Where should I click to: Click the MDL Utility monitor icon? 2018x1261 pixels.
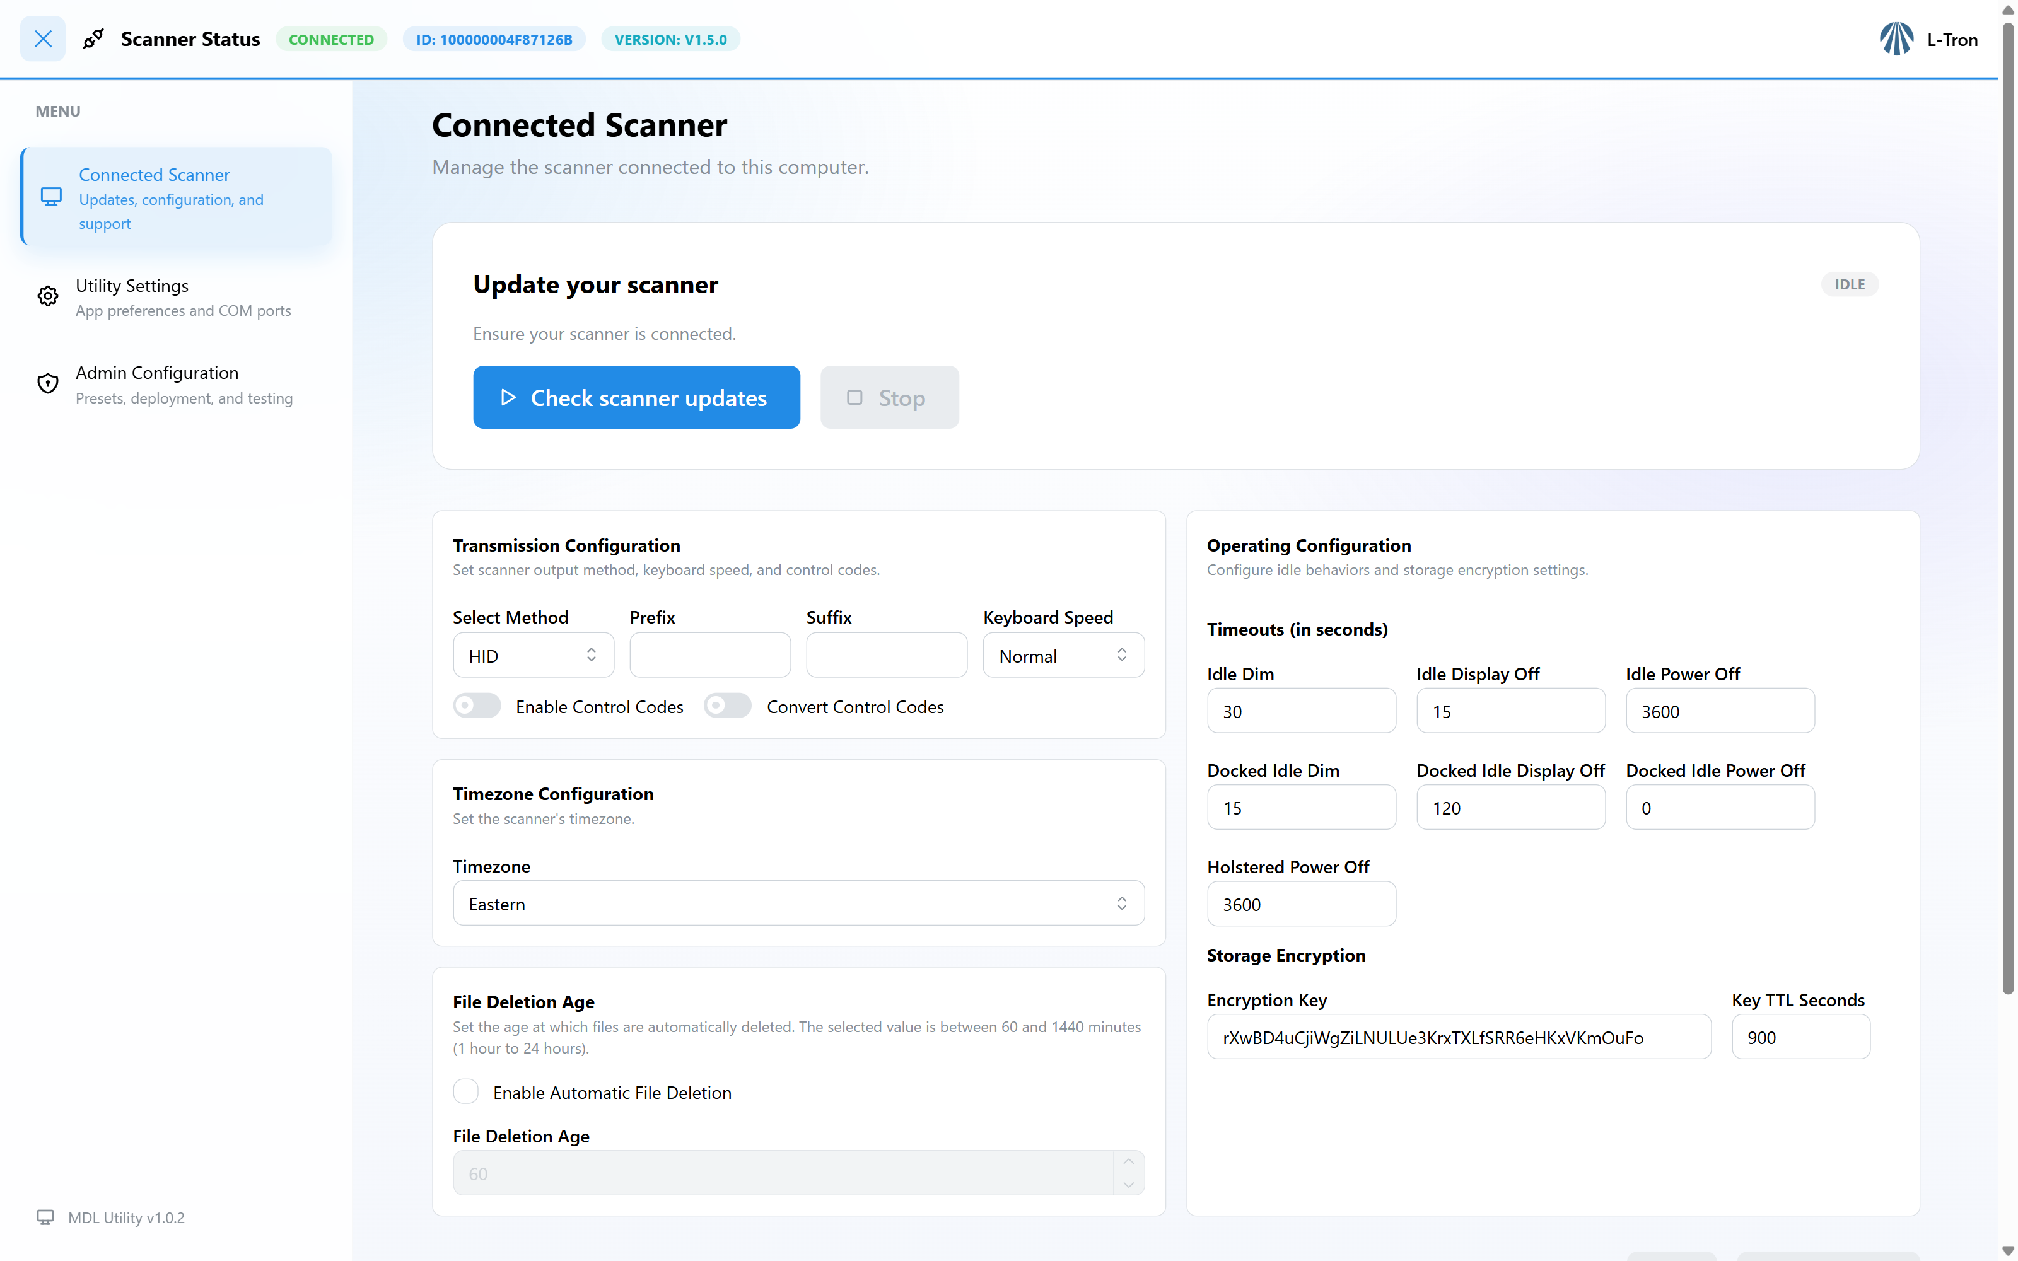pos(45,1217)
